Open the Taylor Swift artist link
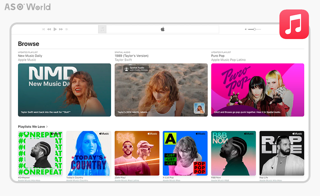The image size is (320, 196). click(123, 60)
